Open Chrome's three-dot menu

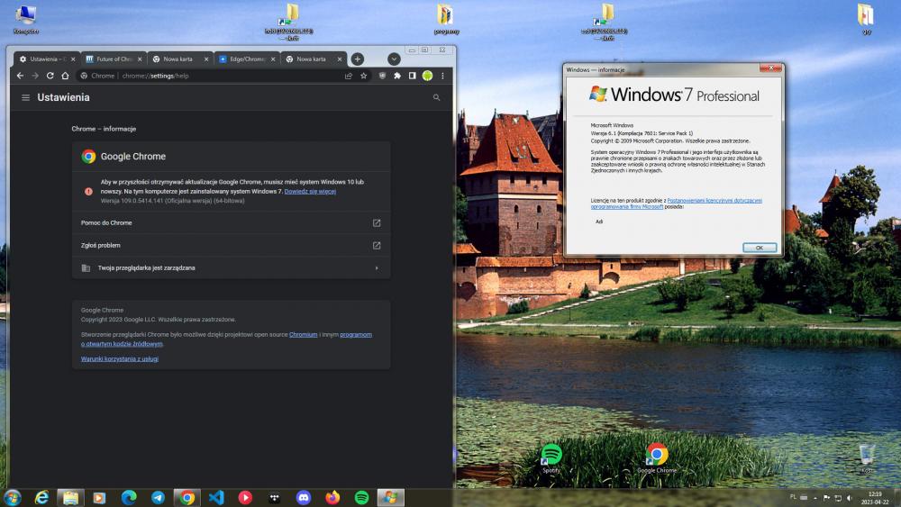[x=442, y=76]
